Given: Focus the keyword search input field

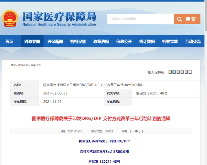Looking at the screenshot, I should [x=140, y=19].
